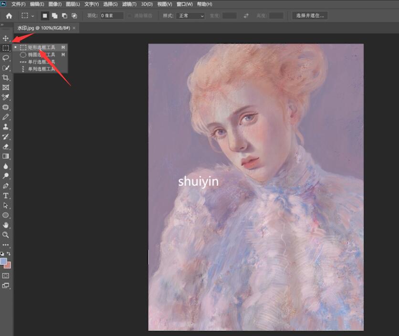Viewport: 399px width, 336px height.
Task: Select the Ellipse shape tool
Action: pos(6,215)
